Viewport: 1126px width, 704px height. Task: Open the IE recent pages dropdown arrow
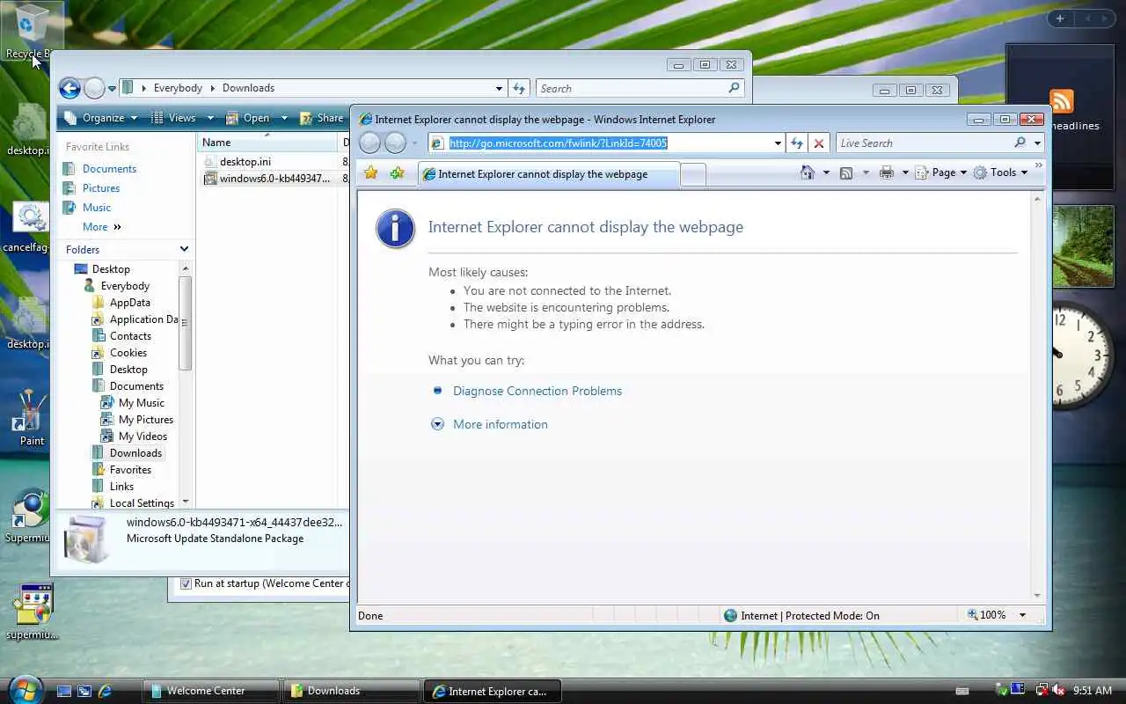tap(414, 143)
